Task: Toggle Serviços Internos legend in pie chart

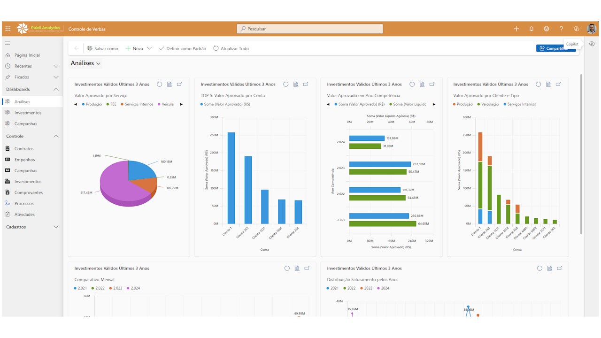Action: (x=137, y=104)
